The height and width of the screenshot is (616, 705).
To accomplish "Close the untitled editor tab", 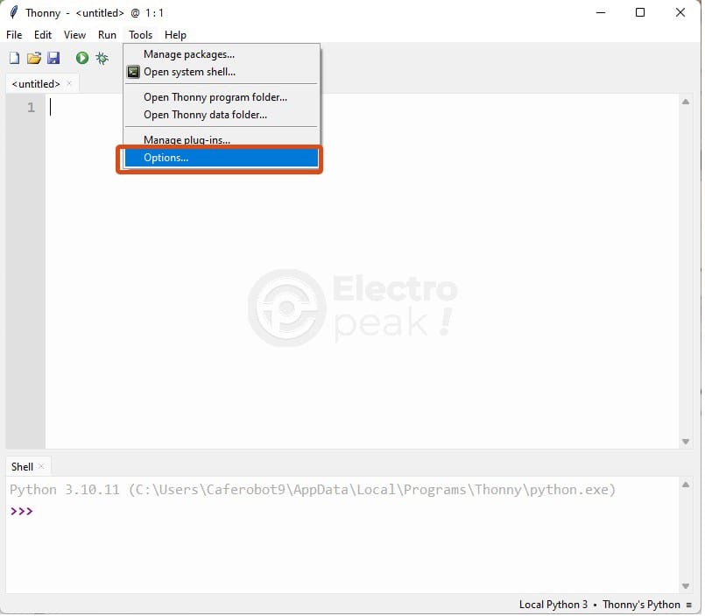I will click(70, 84).
